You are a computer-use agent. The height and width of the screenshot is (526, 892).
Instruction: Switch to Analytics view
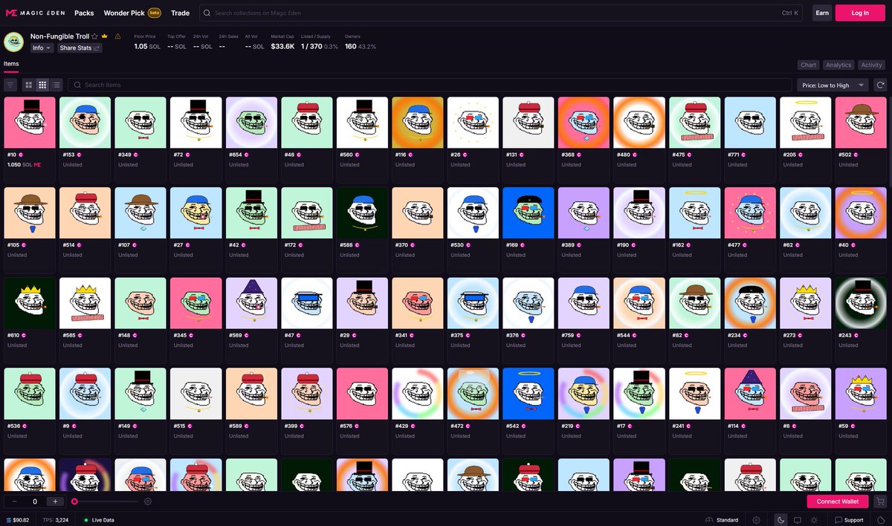838,65
